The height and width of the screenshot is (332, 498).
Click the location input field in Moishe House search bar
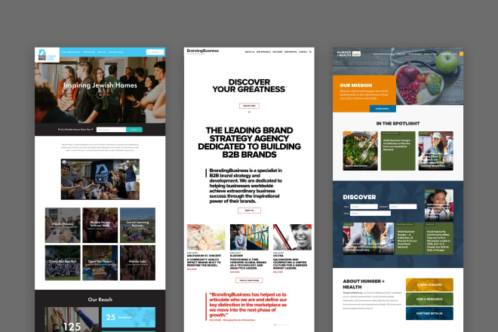[111, 130]
